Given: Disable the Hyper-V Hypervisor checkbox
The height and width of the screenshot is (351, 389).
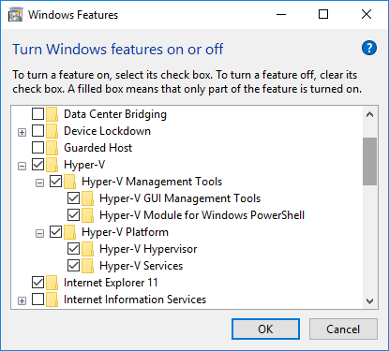Looking at the screenshot, I should coord(73,249).
